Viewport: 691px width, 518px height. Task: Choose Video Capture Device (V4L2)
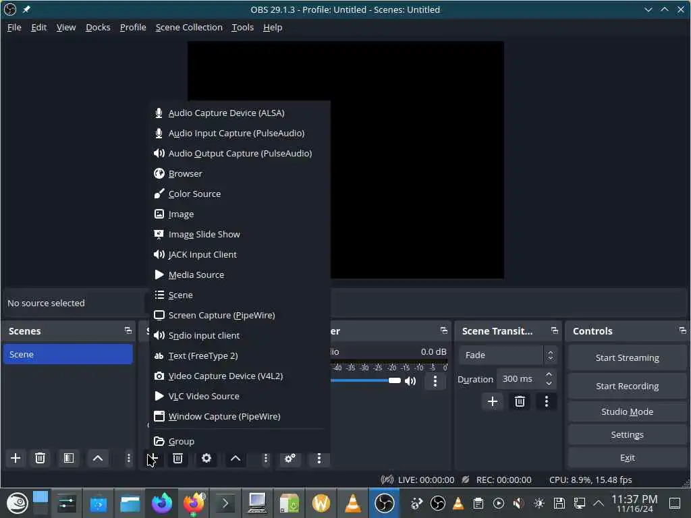pyautogui.click(x=240, y=376)
